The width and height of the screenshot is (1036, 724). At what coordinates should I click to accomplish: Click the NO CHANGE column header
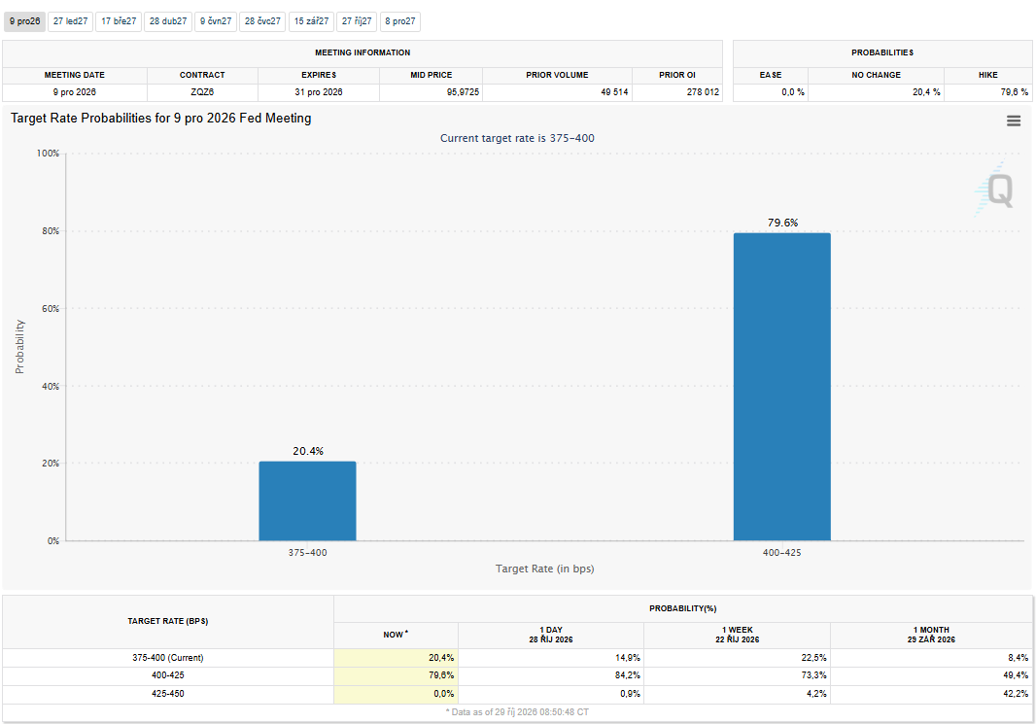point(876,75)
